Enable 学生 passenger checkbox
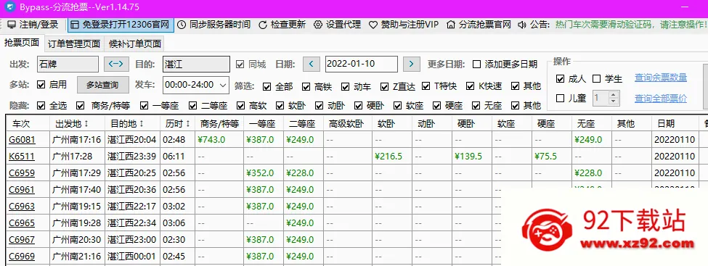This screenshot has width=708, height=266. [596, 79]
